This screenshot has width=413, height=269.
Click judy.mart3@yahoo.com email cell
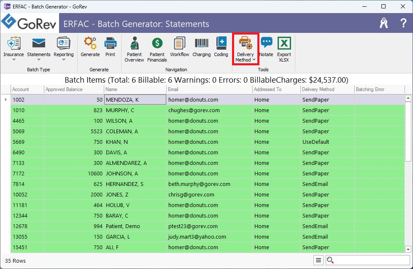pos(209,237)
